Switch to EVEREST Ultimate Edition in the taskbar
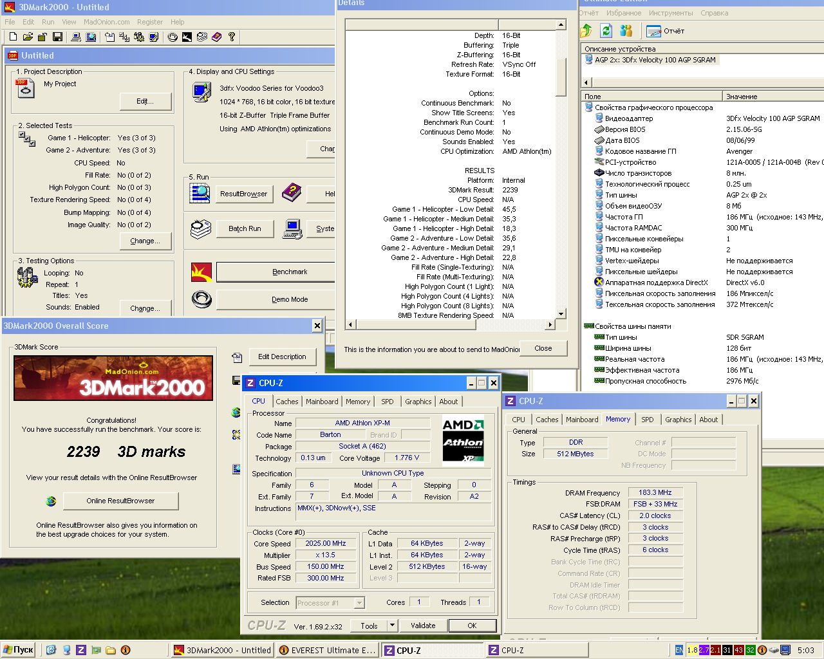This screenshot has height=659, width=824. coord(328,650)
